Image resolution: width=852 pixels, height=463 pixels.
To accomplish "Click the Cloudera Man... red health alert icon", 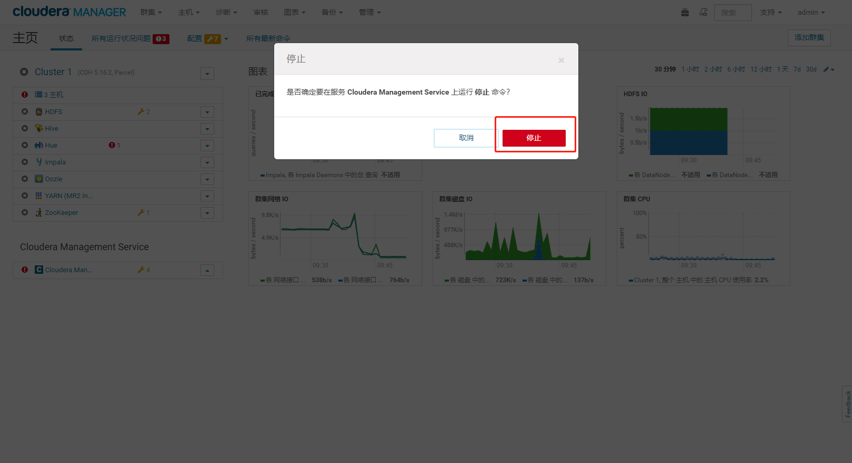I will [25, 270].
